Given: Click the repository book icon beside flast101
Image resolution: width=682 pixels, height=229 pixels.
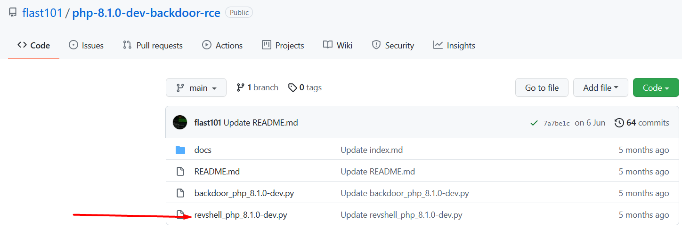Looking at the screenshot, I should point(13,13).
